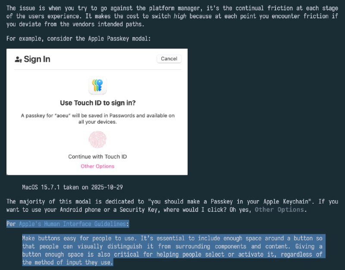
Task: Click the pink Touch ID fingerprint icon
Action: (97, 139)
